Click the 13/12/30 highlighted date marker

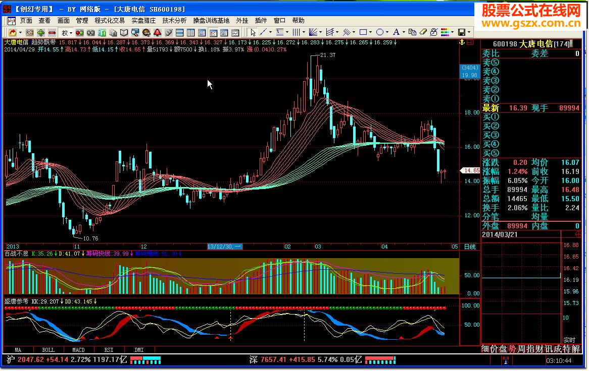[225, 246]
